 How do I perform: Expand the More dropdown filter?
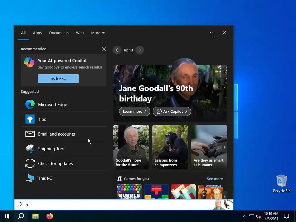click(x=98, y=33)
